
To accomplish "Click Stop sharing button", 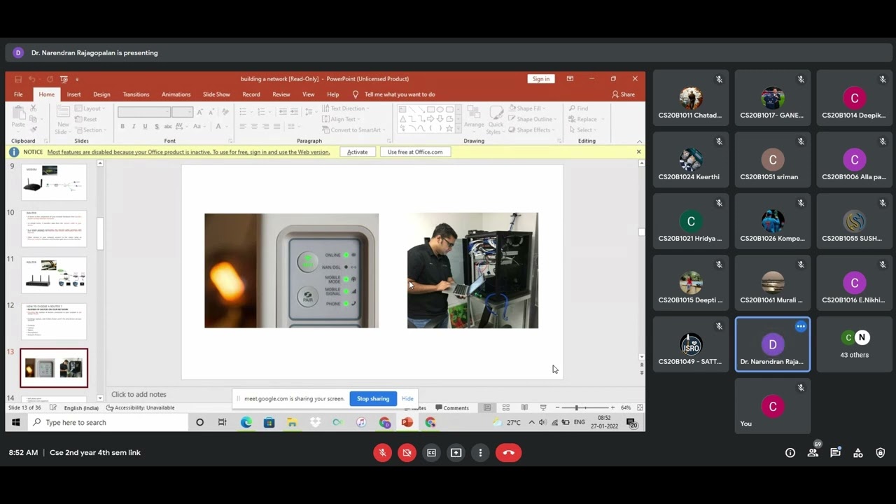I will point(373,399).
